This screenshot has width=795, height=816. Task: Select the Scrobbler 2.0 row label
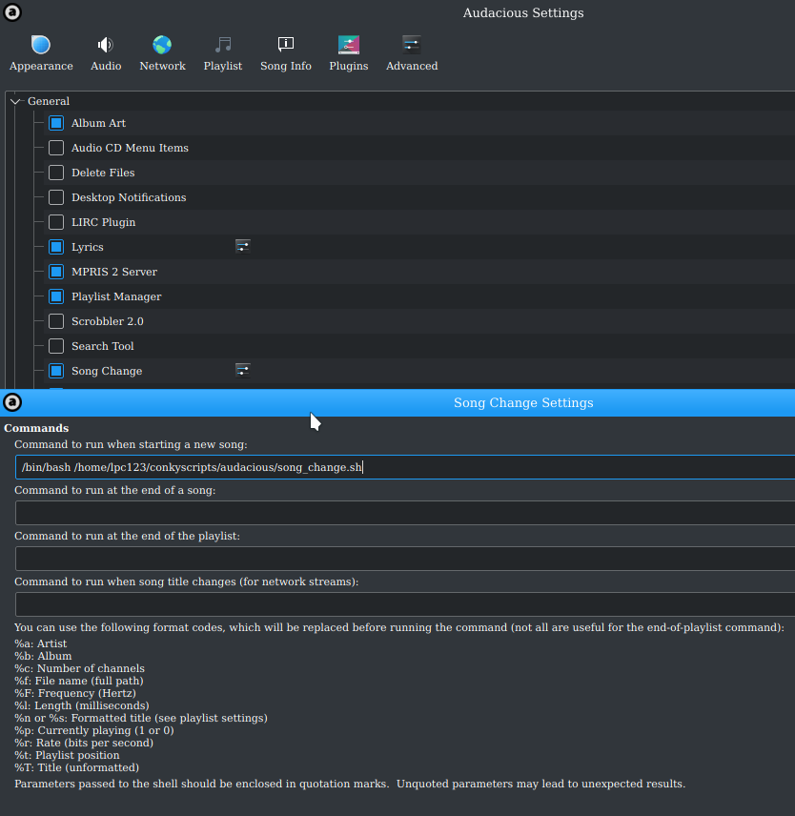107,321
